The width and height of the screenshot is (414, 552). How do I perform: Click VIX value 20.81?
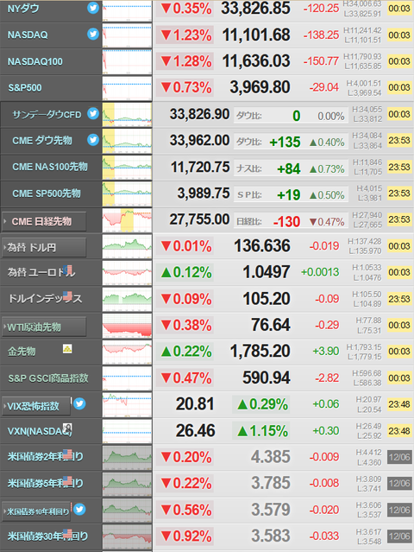[195, 404]
